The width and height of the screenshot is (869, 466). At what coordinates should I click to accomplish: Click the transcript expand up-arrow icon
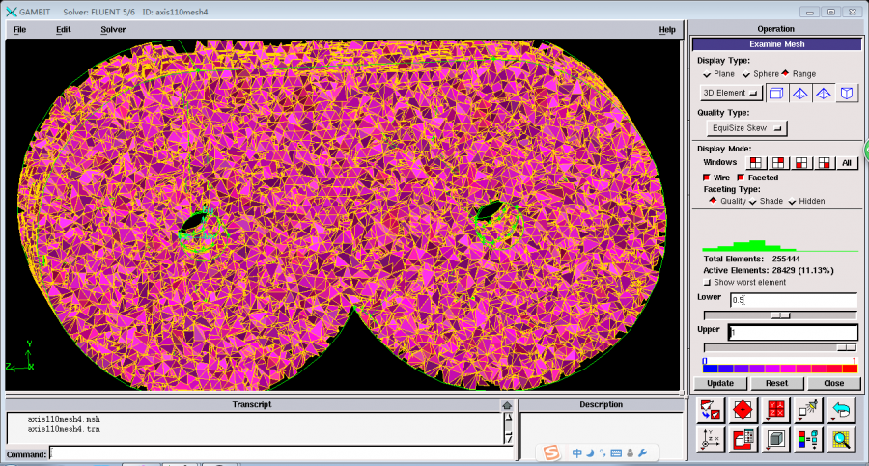pyautogui.click(x=507, y=405)
